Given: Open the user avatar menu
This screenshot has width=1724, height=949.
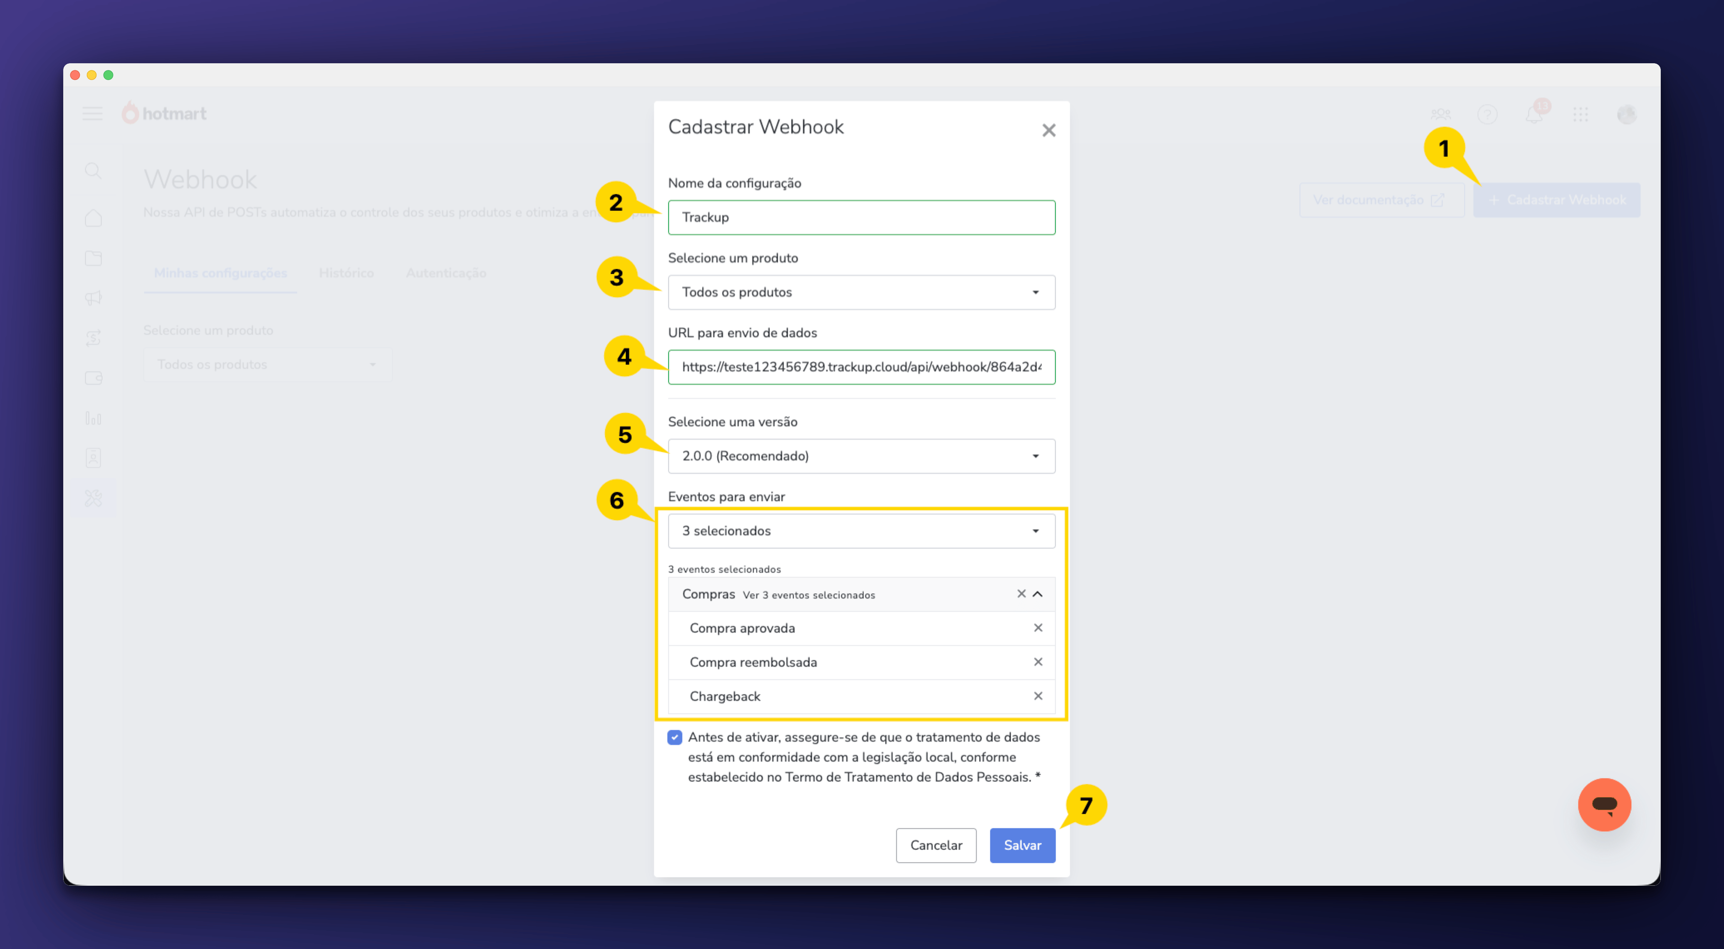Looking at the screenshot, I should pyautogui.click(x=1627, y=114).
